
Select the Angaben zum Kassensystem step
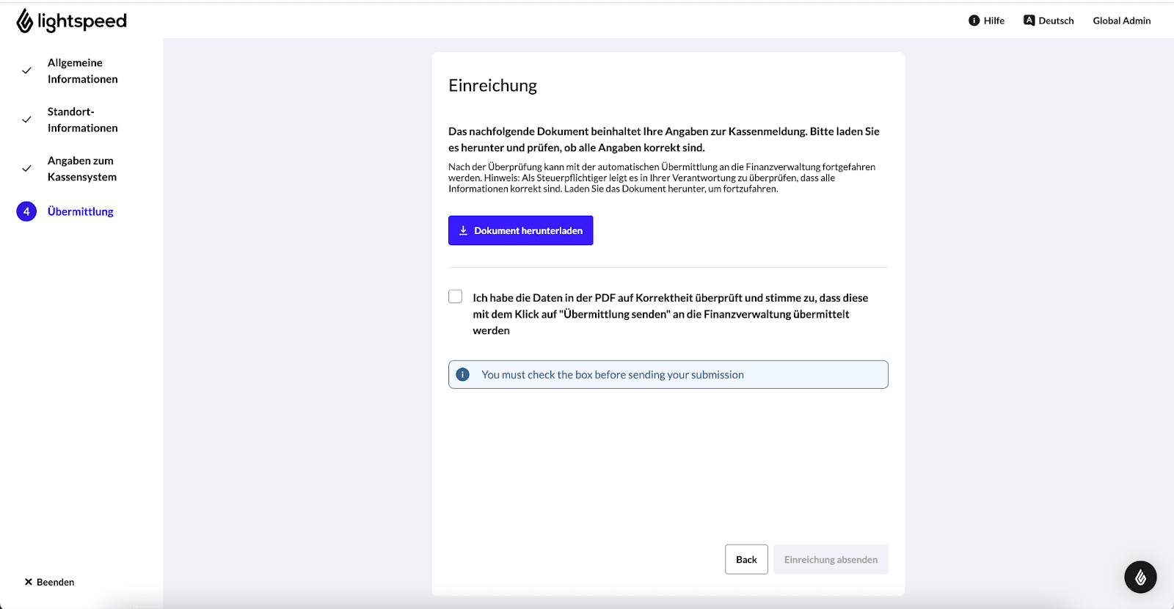coord(81,169)
